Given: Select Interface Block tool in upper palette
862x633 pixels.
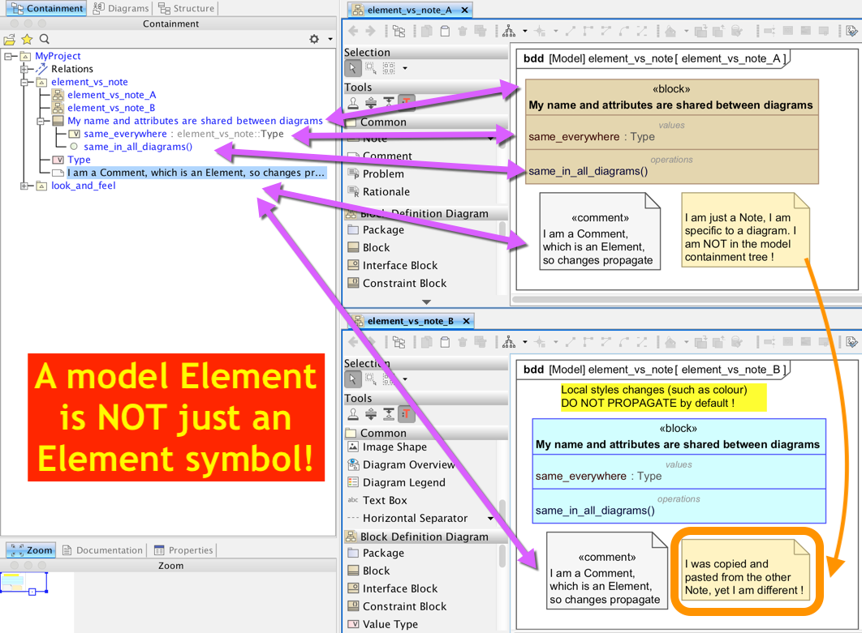Looking at the screenshot, I should click(399, 266).
